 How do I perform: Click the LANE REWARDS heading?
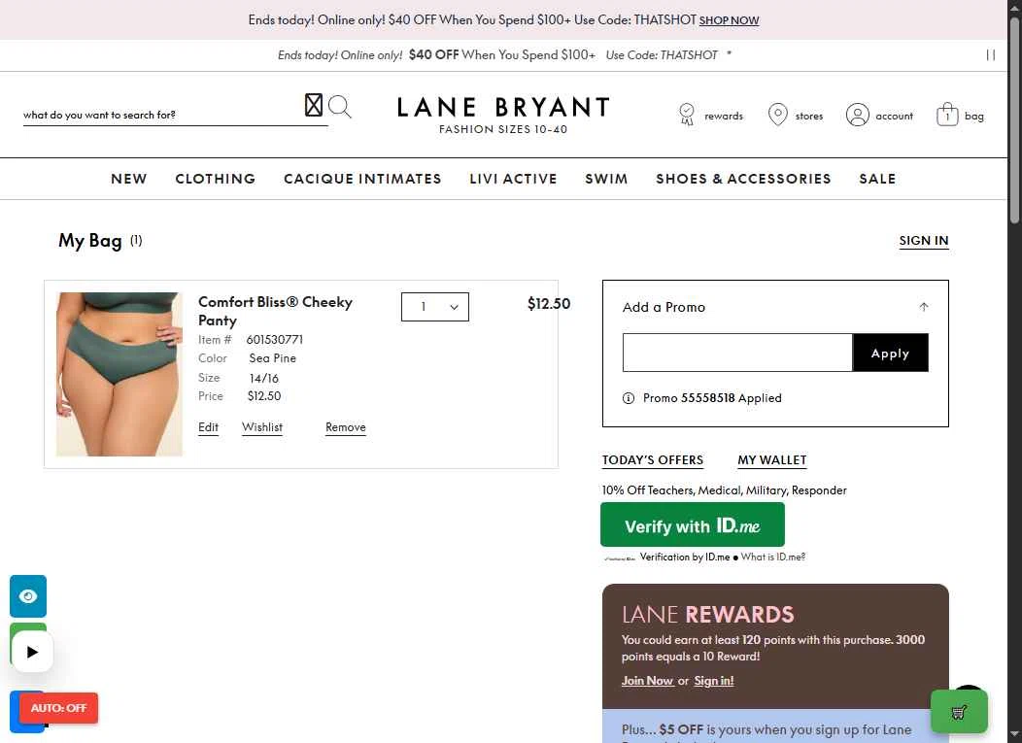point(708,615)
